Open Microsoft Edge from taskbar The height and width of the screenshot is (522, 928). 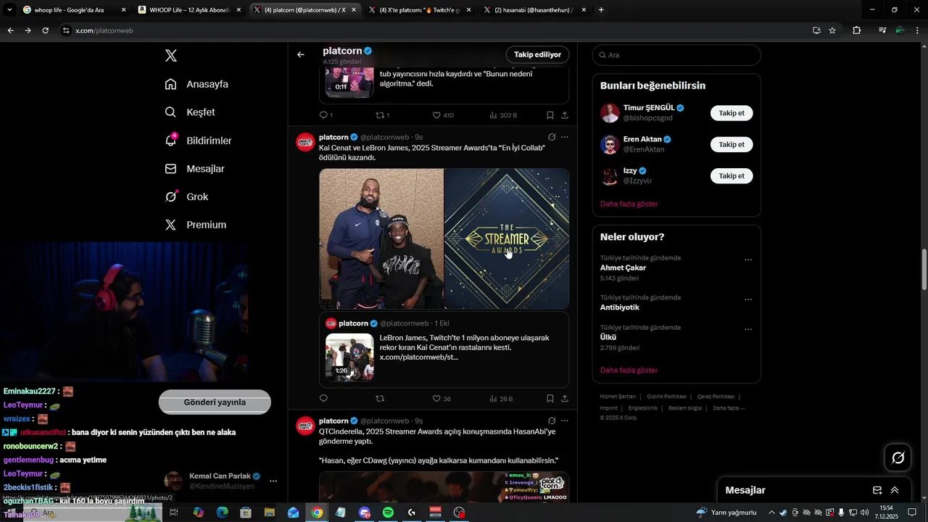coord(222,513)
